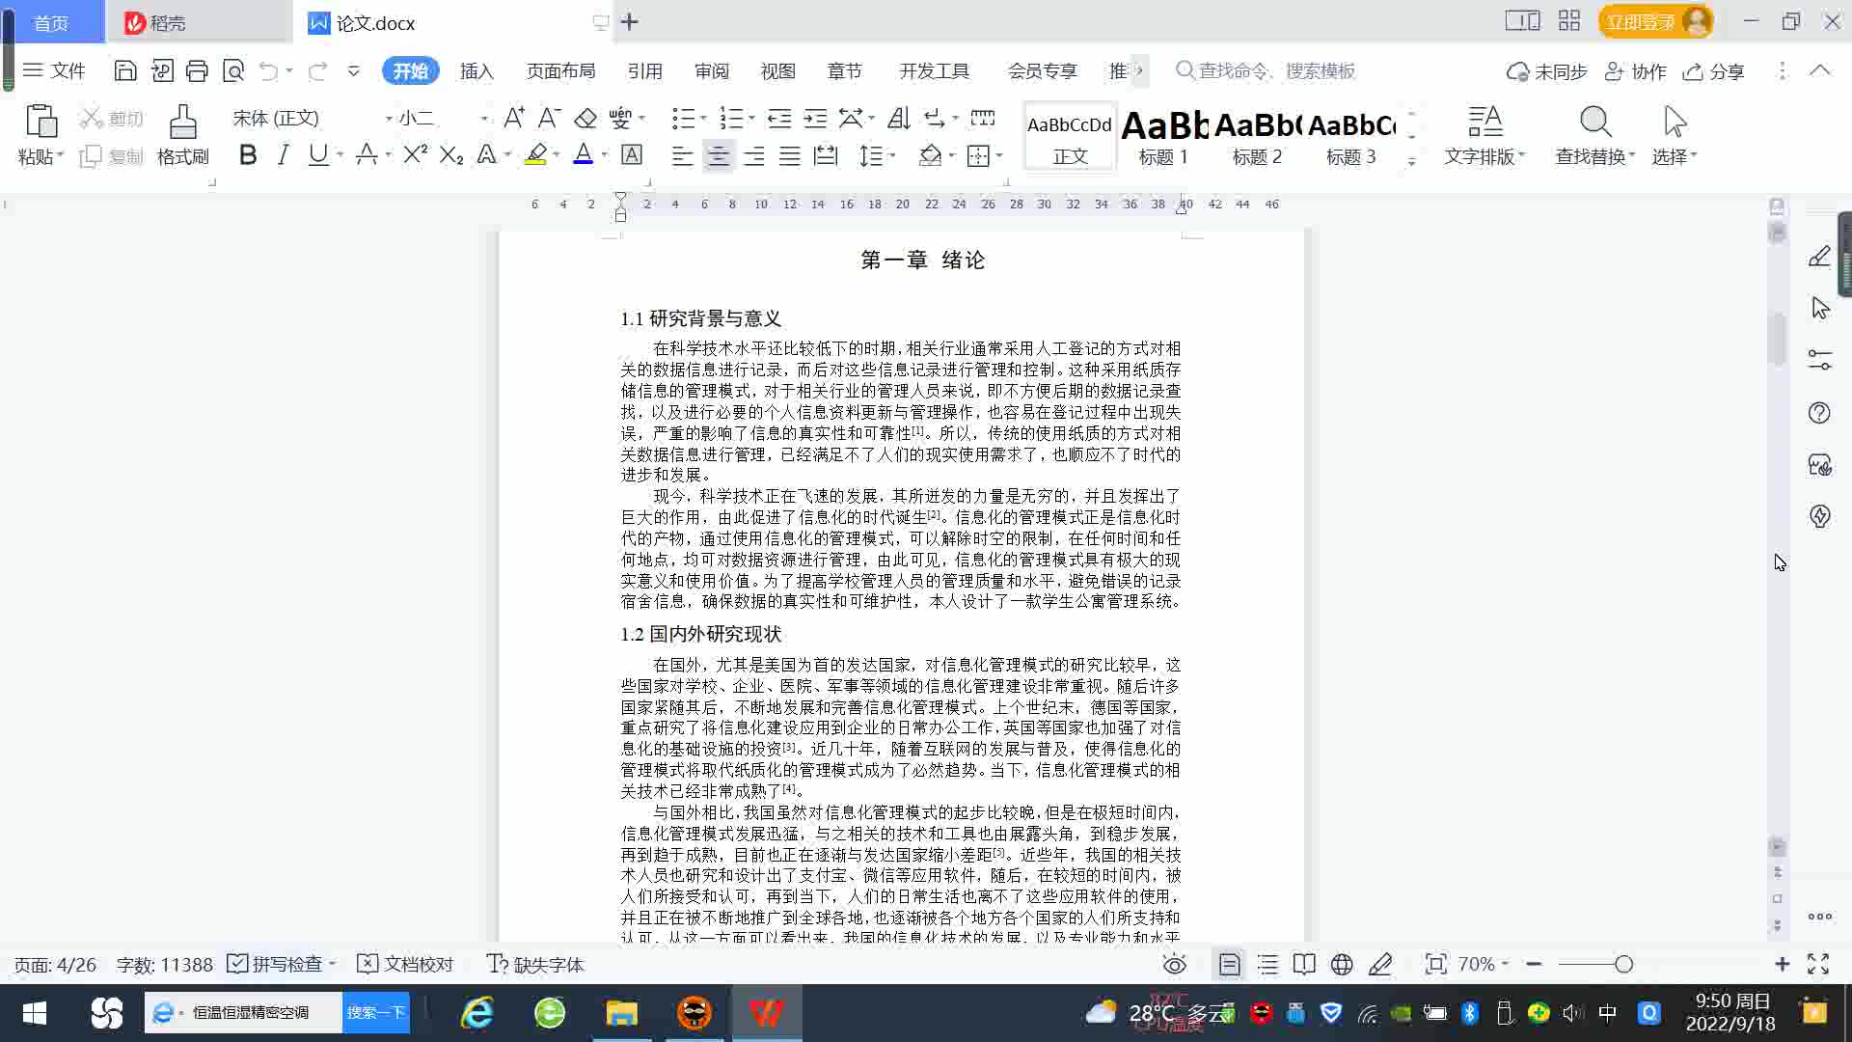This screenshot has width=1852, height=1042.
Task: Switch to the 页面布局 tab
Action: (x=561, y=71)
